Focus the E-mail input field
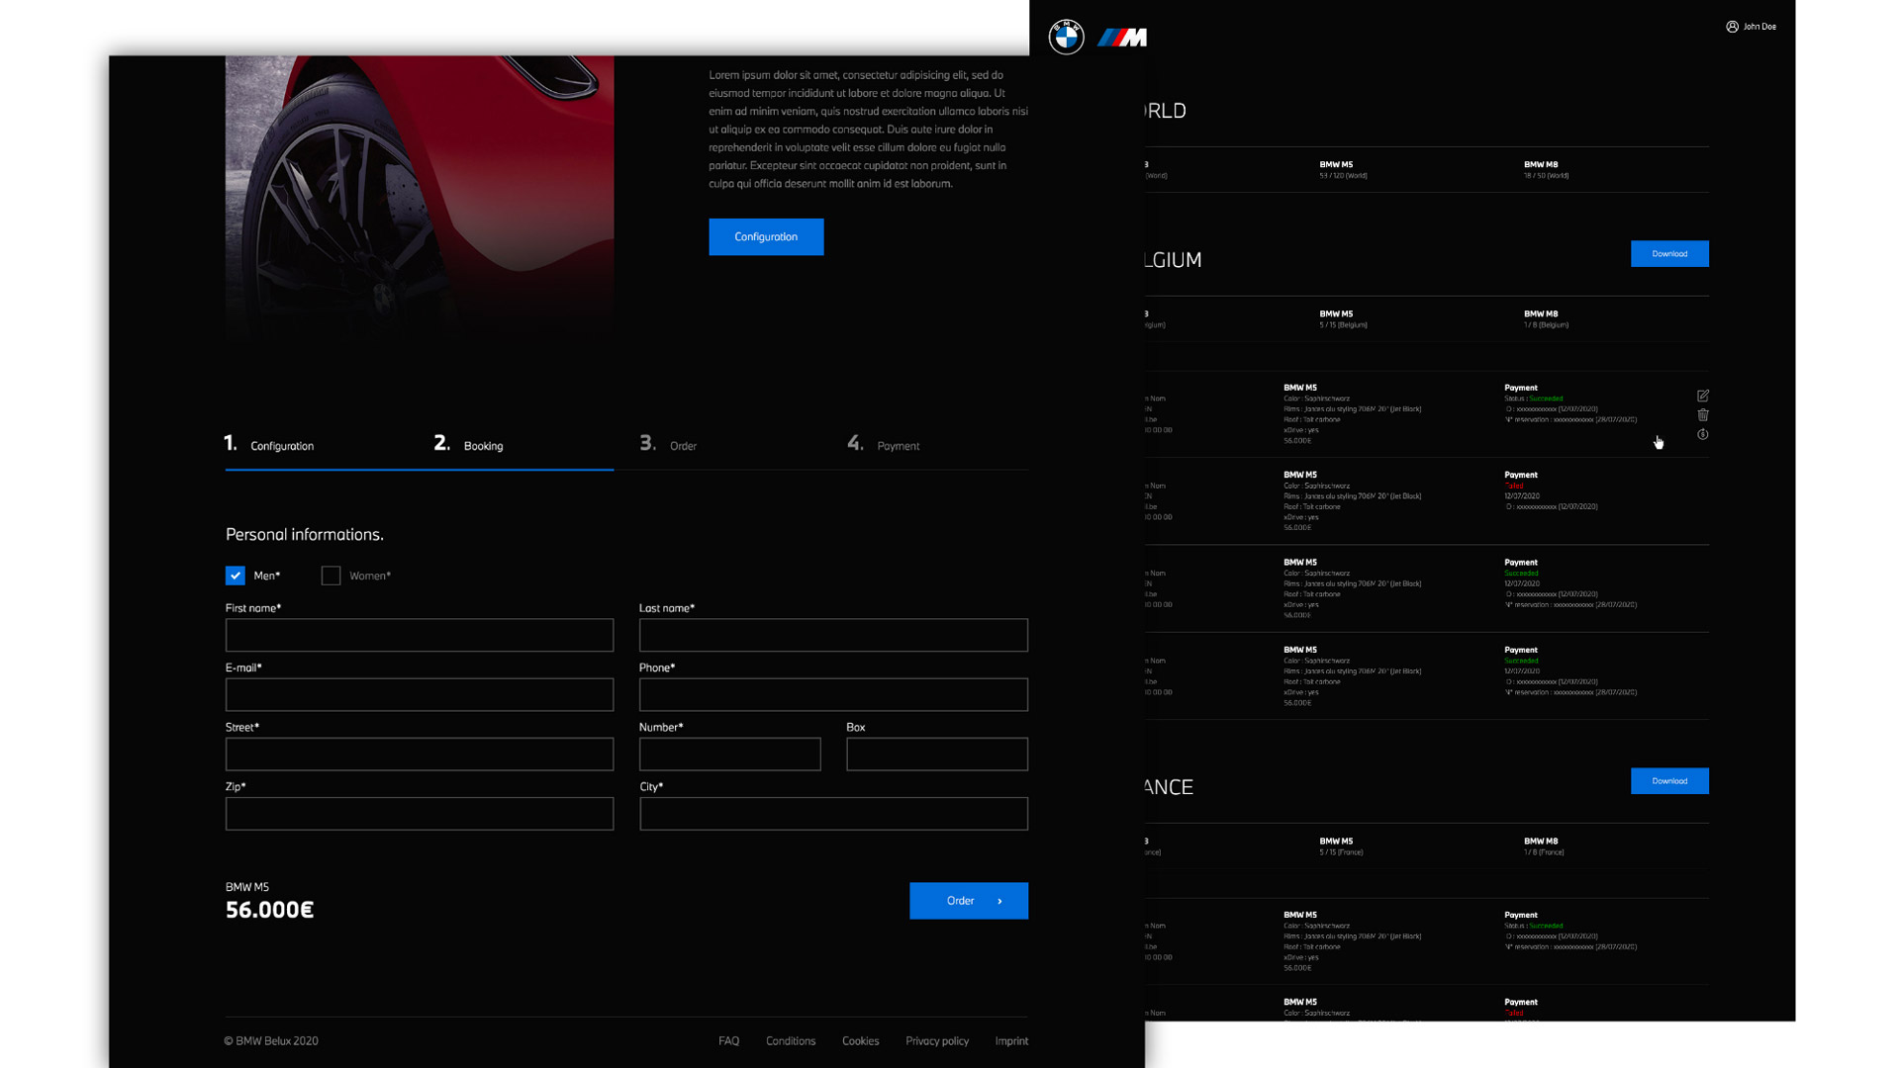1900x1068 pixels. (420, 694)
